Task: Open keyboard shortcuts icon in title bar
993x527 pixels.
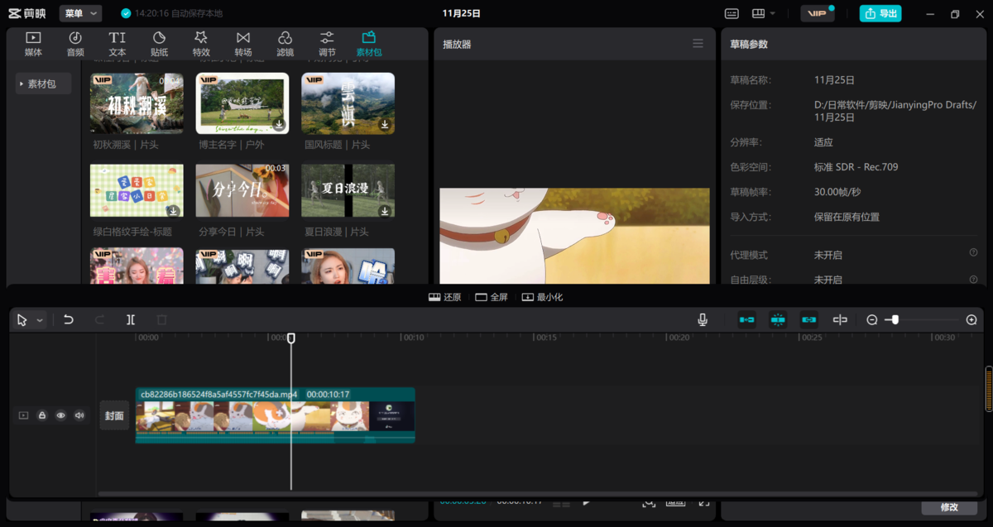Action: click(x=732, y=13)
